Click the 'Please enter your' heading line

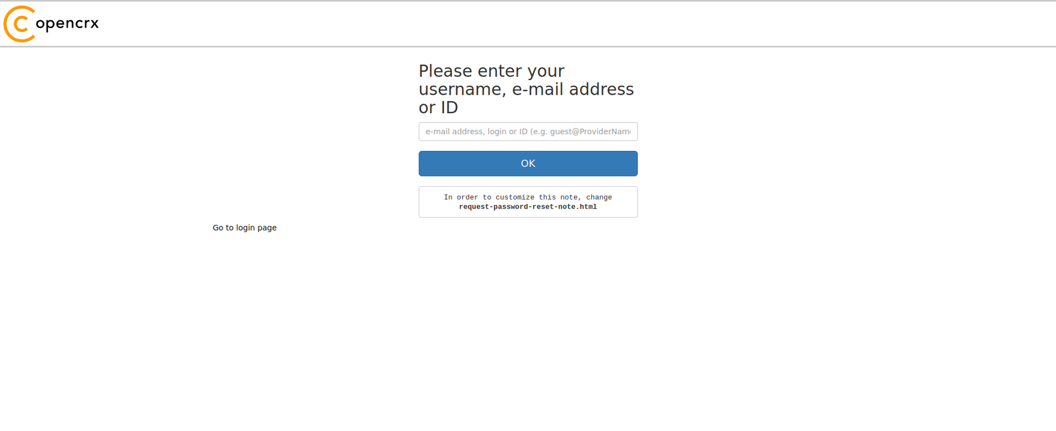[x=492, y=71]
